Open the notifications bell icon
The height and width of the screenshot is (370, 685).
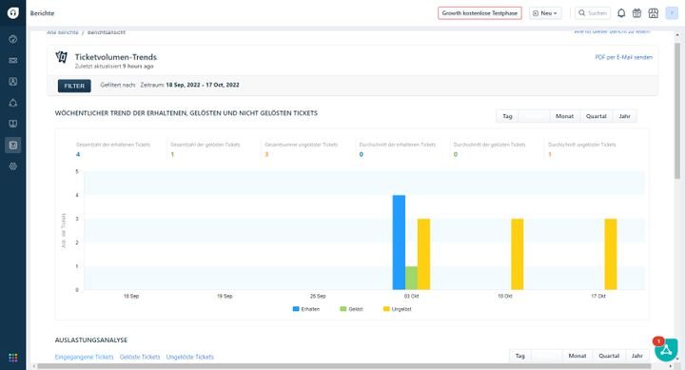(x=621, y=13)
